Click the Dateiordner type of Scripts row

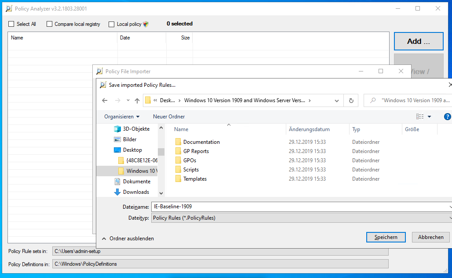click(x=366, y=170)
